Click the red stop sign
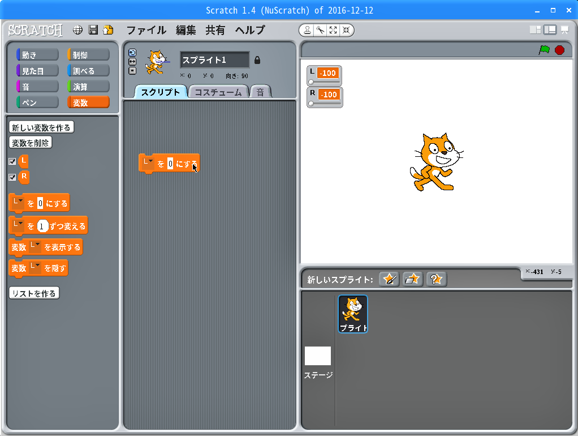This screenshot has width=578, height=436. [559, 50]
